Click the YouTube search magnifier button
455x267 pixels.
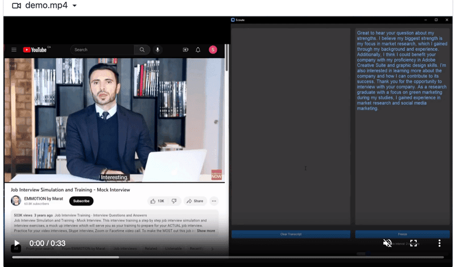[x=142, y=50]
